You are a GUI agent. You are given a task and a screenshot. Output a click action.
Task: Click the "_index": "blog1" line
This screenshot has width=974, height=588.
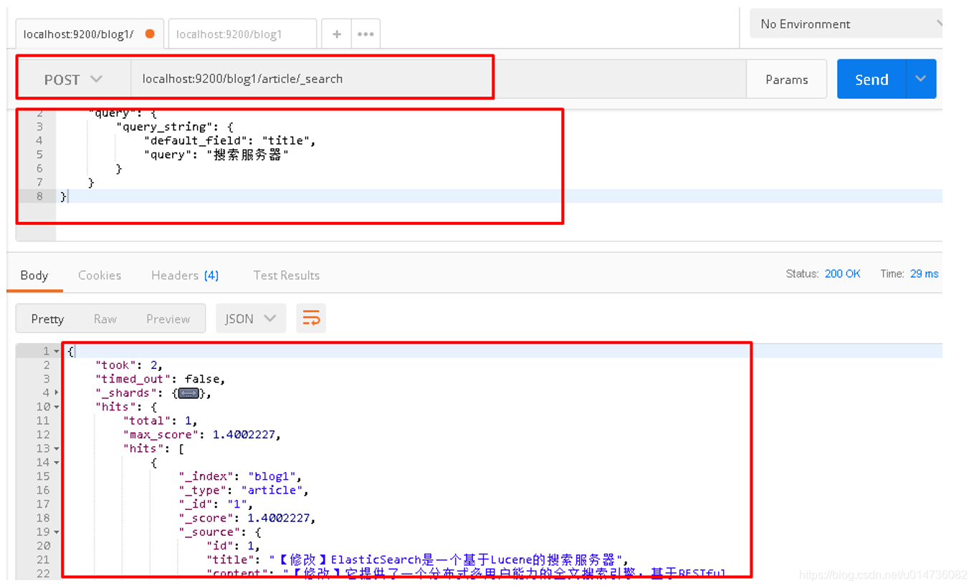241,476
